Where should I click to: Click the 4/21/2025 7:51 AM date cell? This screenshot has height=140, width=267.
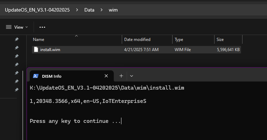pyautogui.click(x=141, y=50)
